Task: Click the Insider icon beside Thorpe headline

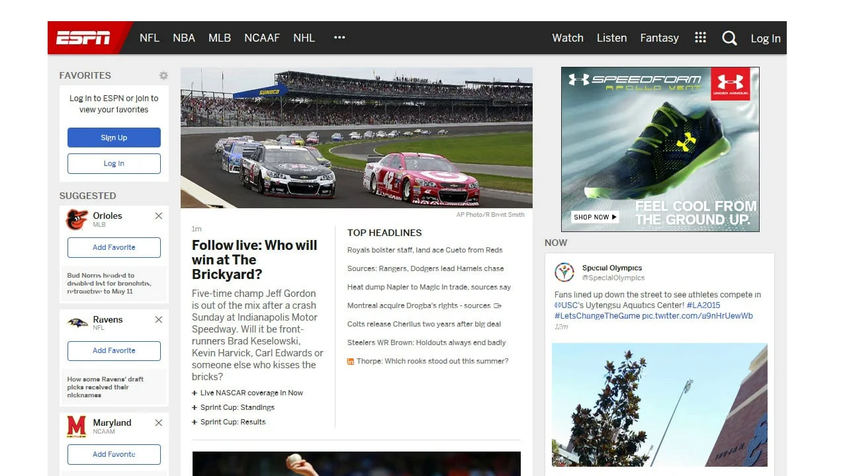Action: pos(351,361)
